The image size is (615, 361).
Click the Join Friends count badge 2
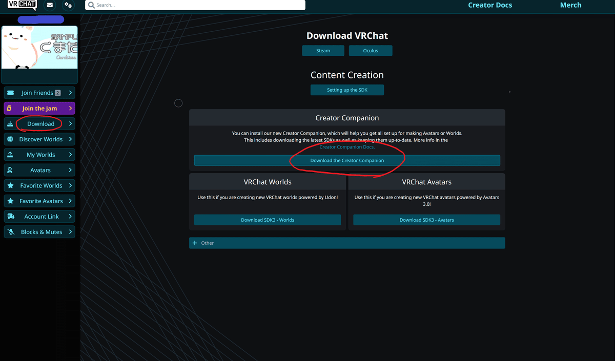[58, 93]
